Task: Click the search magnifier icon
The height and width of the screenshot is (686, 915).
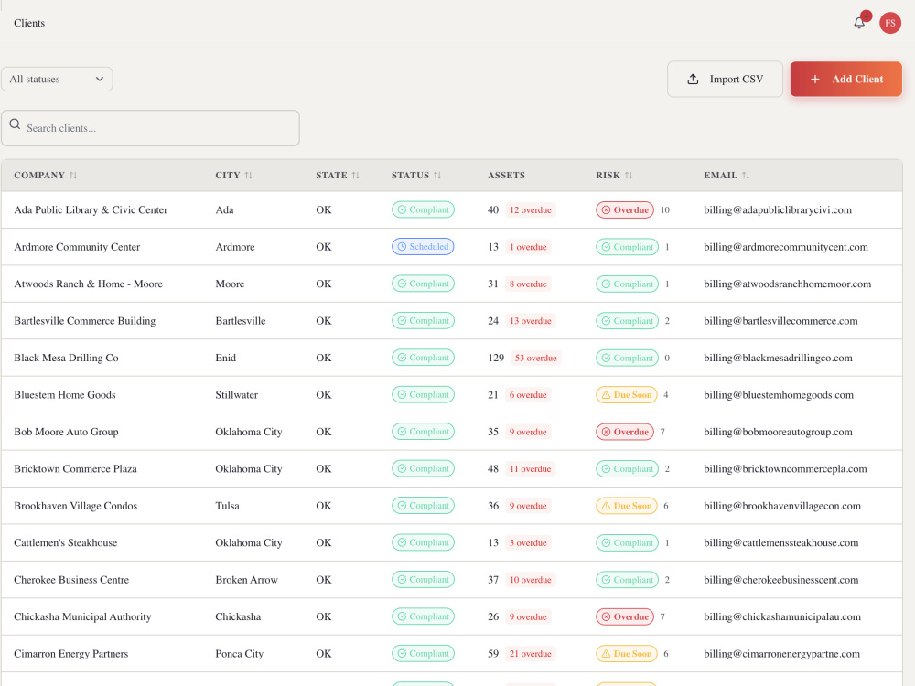Action: pos(16,124)
